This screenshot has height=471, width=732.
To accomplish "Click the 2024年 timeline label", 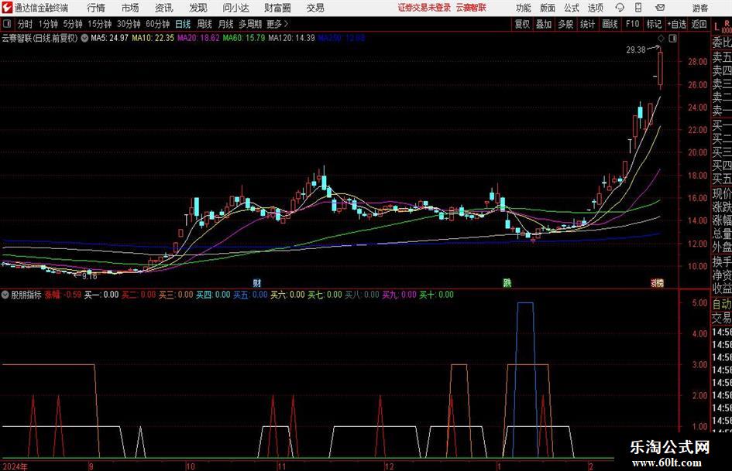I will (x=15, y=466).
